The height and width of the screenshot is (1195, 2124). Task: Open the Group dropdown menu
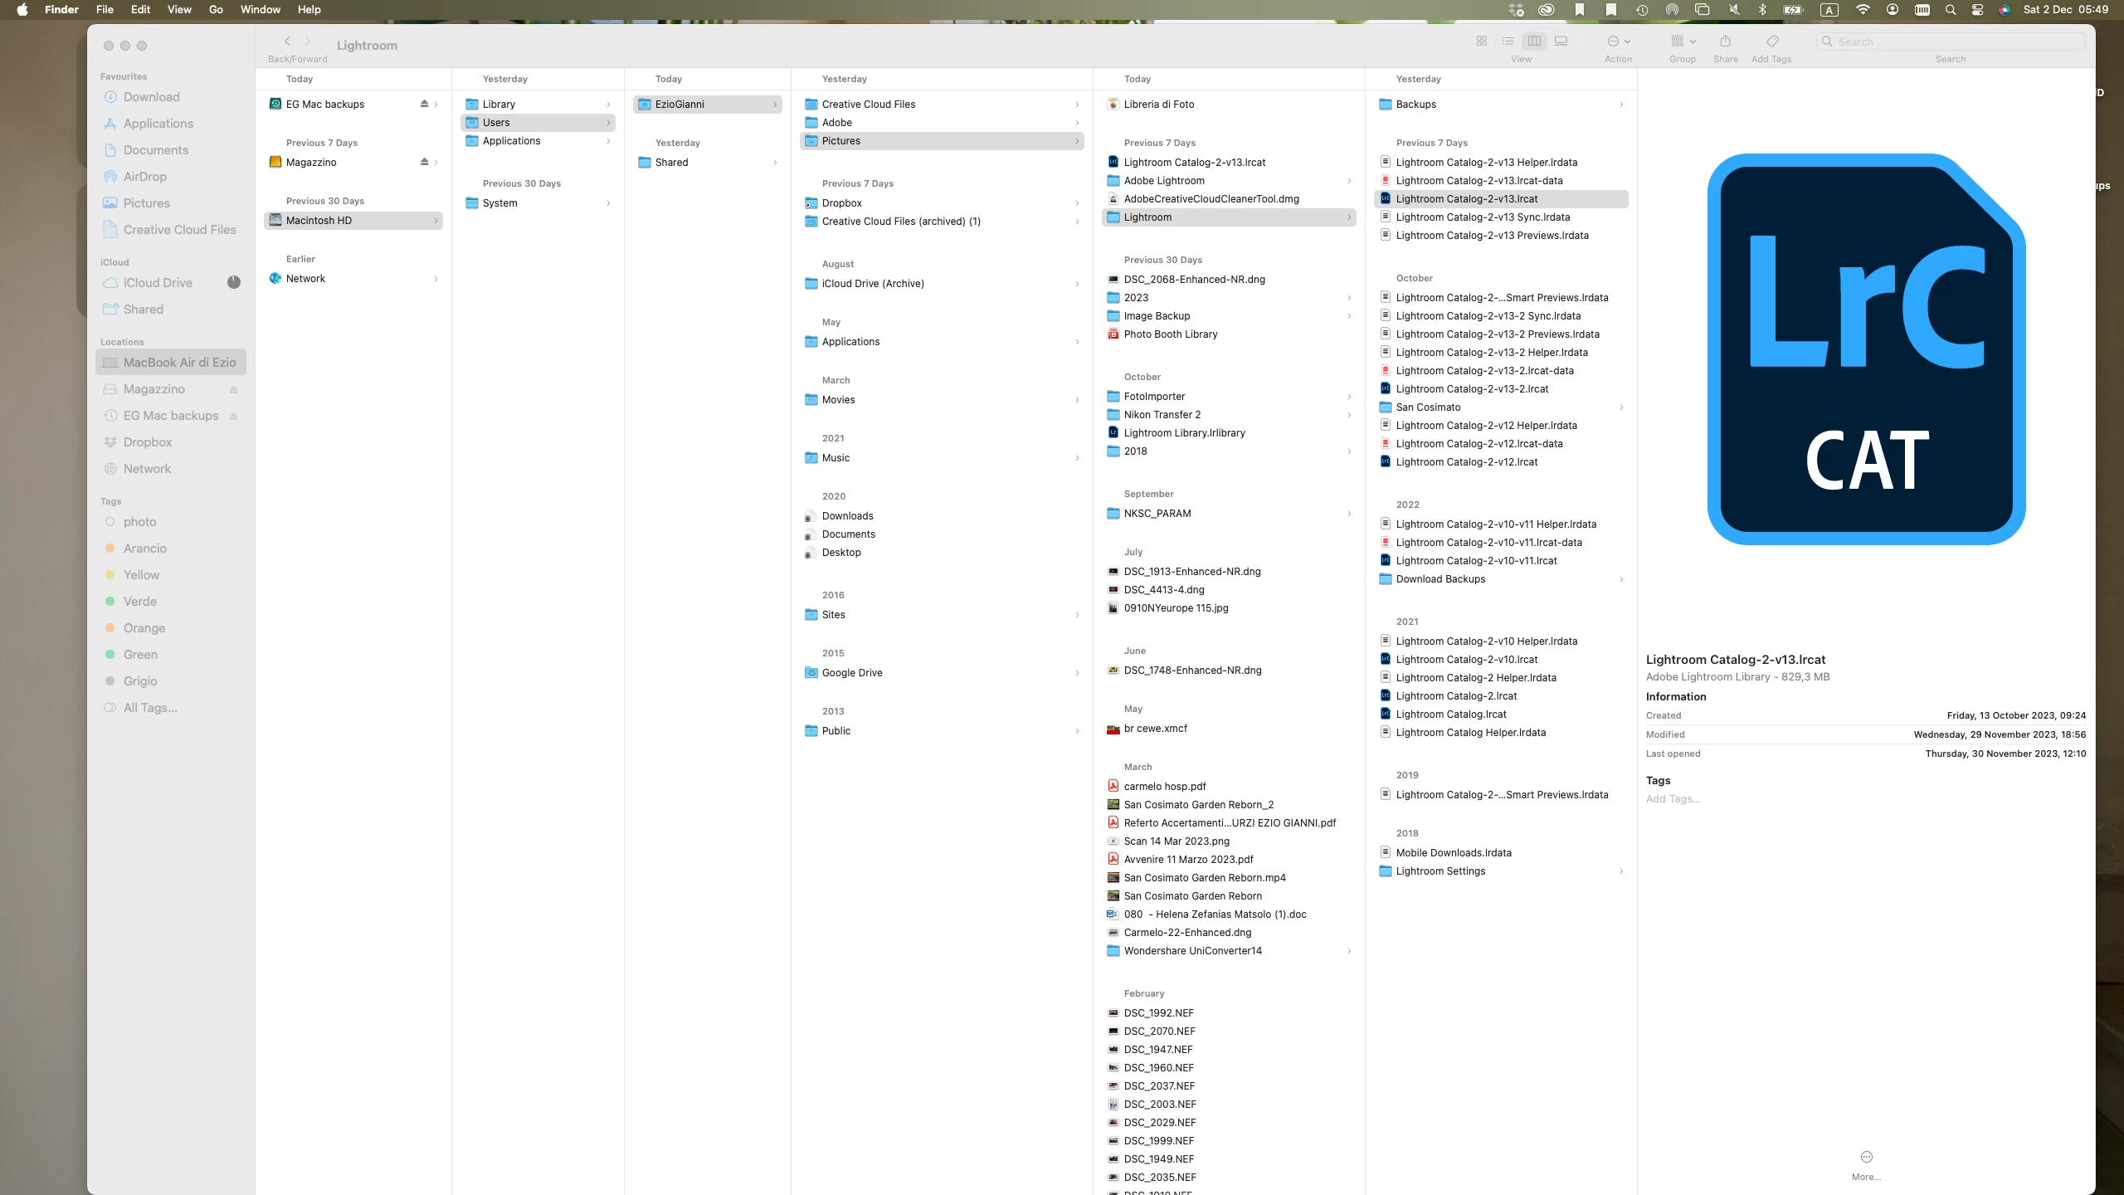[x=1683, y=41]
